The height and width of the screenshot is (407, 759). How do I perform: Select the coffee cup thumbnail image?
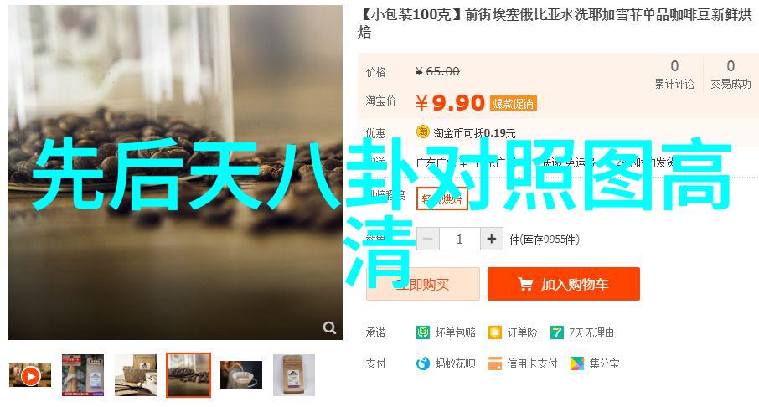tap(241, 375)
